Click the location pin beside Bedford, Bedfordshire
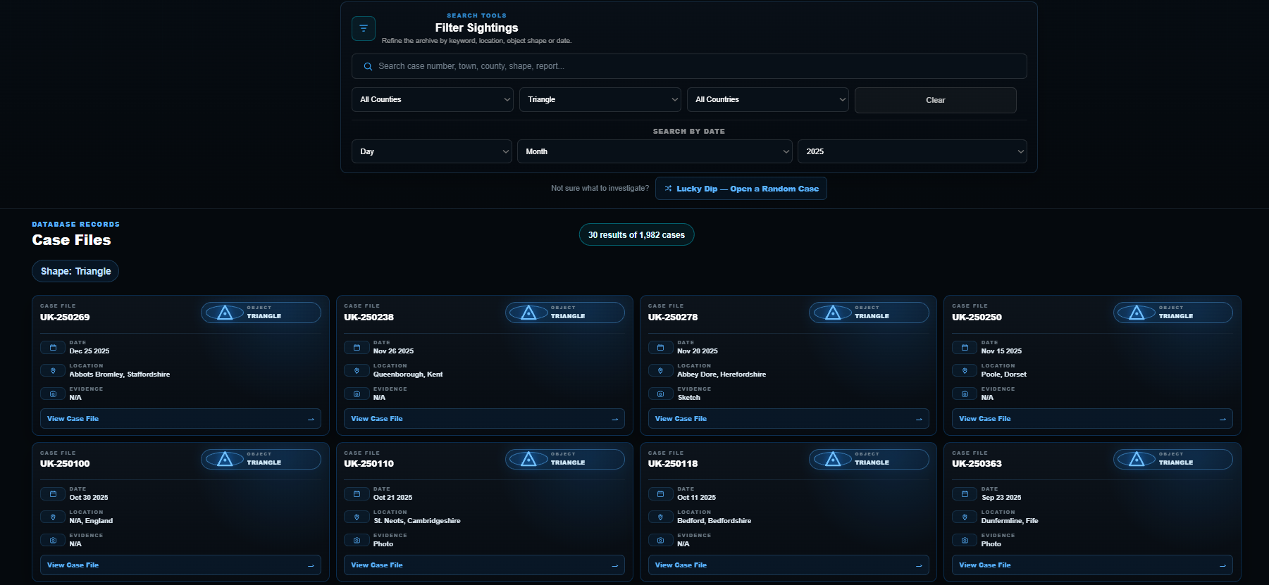The width and height of the screenshot is (1269, 585). point(660,517)
